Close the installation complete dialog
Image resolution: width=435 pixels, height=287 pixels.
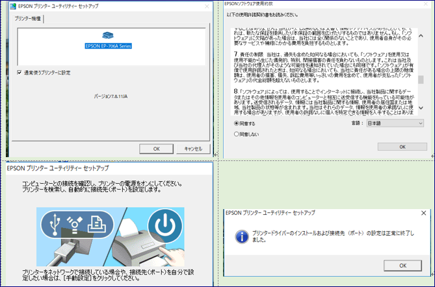[424, 213]
